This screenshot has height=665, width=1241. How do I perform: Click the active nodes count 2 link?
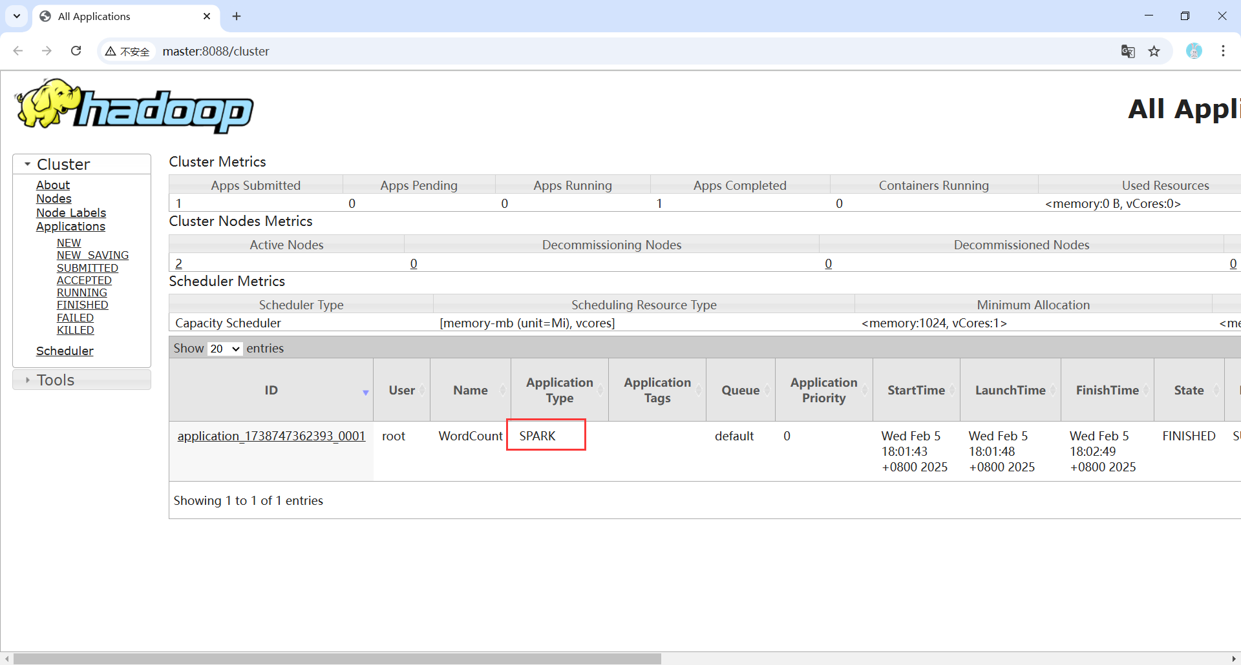pyautogui.click(x=179, y=263)
